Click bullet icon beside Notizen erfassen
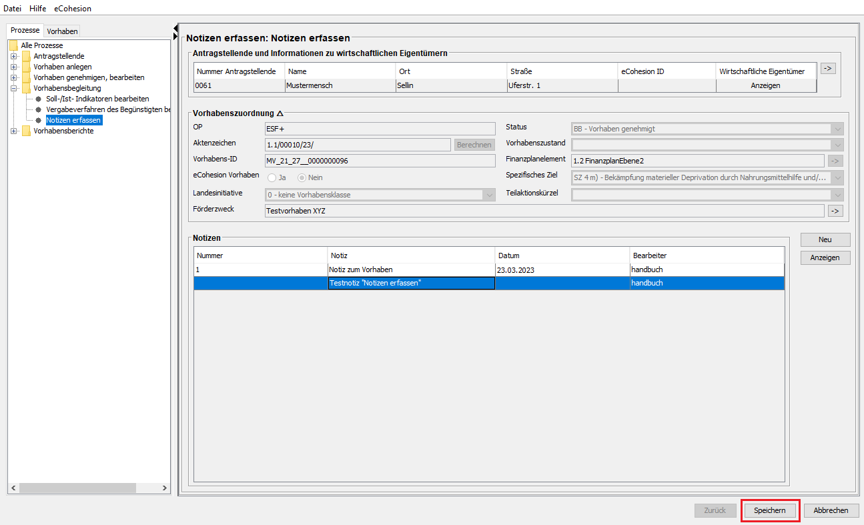 pos(39,120)
